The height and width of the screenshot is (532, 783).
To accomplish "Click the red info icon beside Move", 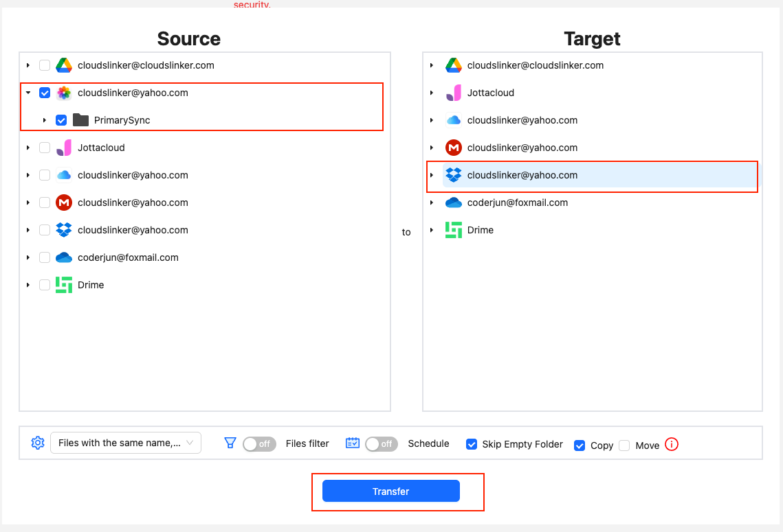I will (x=671, y=445).
